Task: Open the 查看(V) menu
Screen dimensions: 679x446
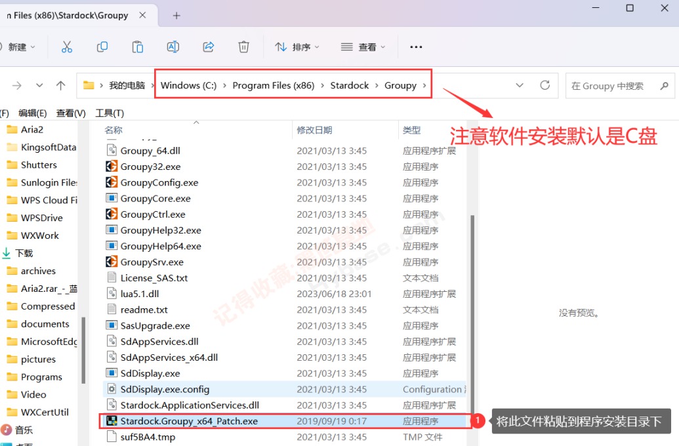Action: [x=71, y=113]
